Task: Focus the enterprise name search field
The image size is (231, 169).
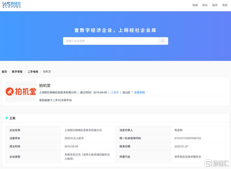Action: (x=110, y=41)
